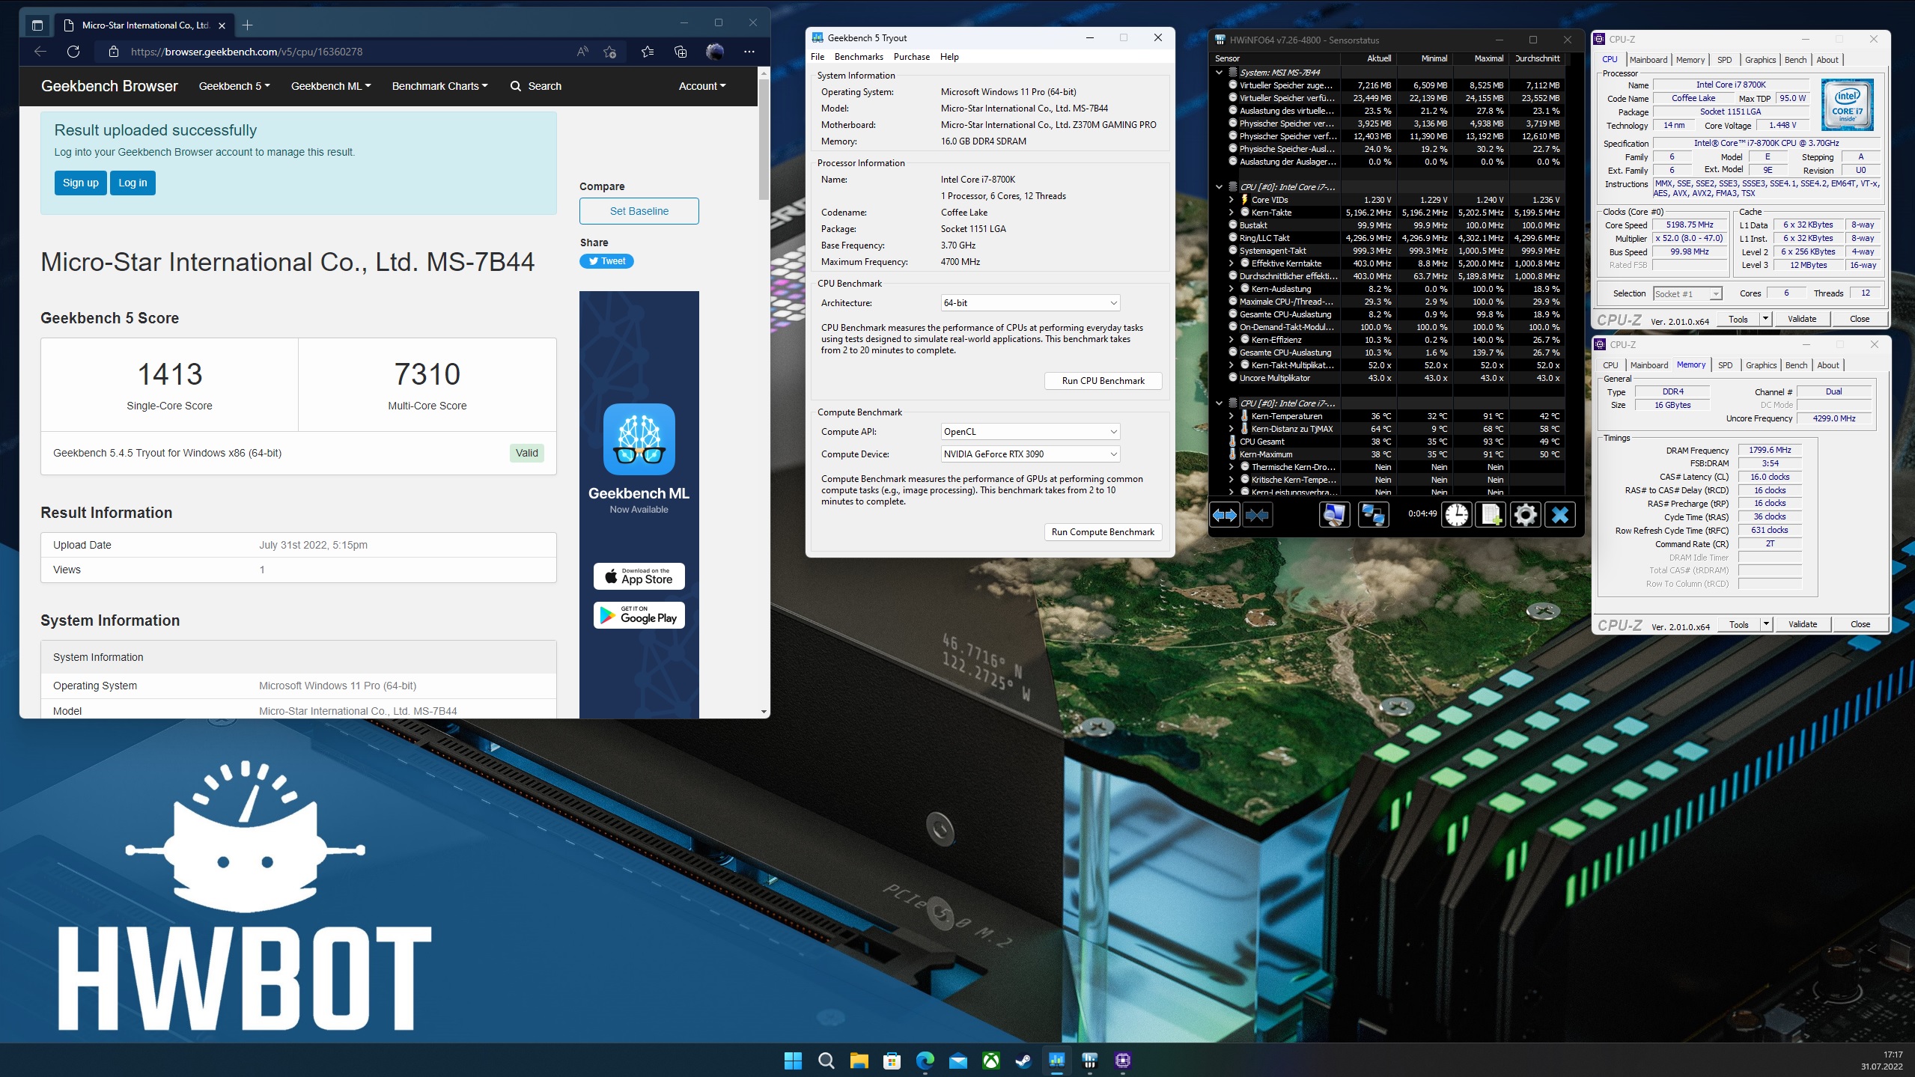Screen dimensions: 1915x1077
Task: Switch to SPD tab in upper CPU-Z
Action: point(1724,60)
